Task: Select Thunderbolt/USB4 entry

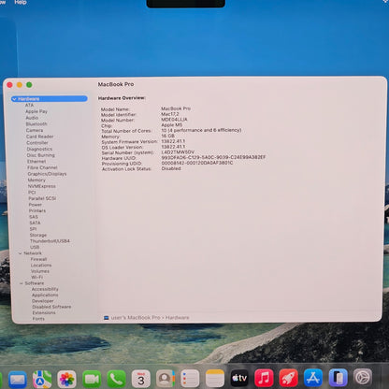Action: click(x=50, y=241)
